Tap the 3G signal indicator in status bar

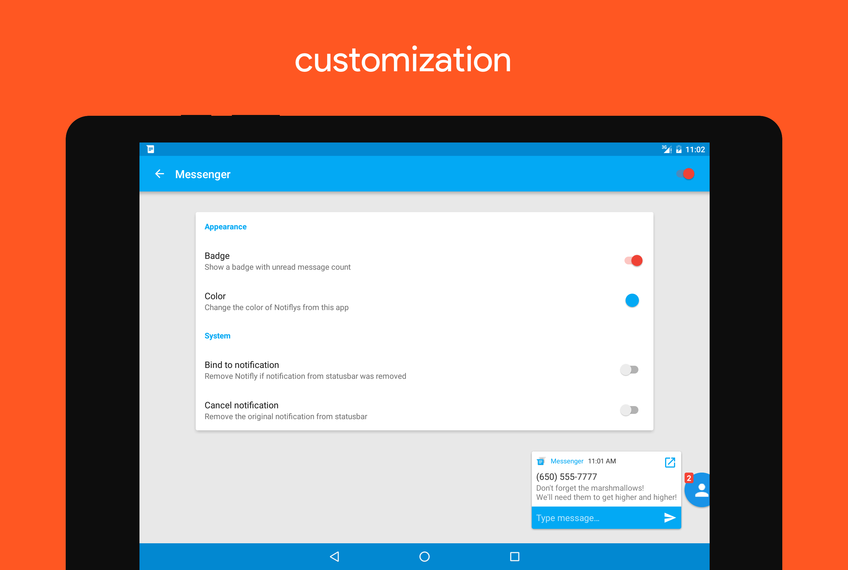[x=666, y=149]
